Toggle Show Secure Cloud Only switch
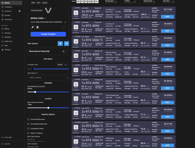Screen dimensions: 195x148 point(65,51)
